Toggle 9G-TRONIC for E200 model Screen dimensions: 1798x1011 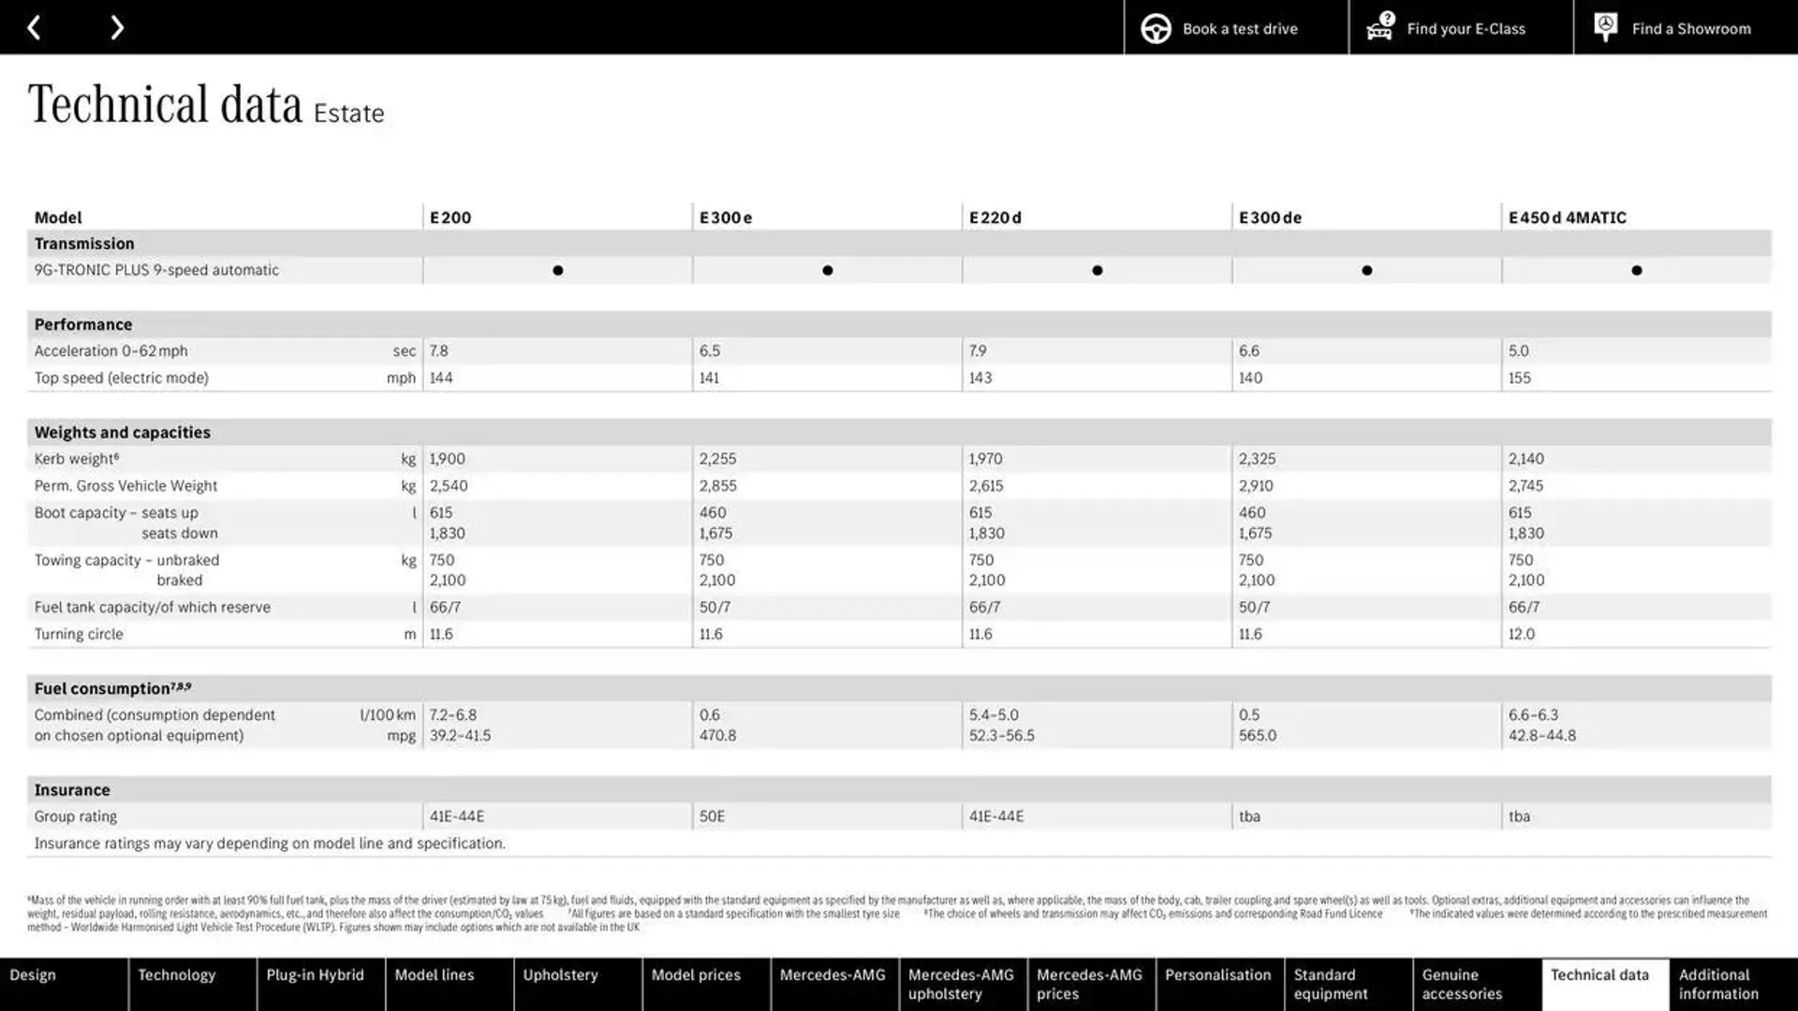[557, 269]
